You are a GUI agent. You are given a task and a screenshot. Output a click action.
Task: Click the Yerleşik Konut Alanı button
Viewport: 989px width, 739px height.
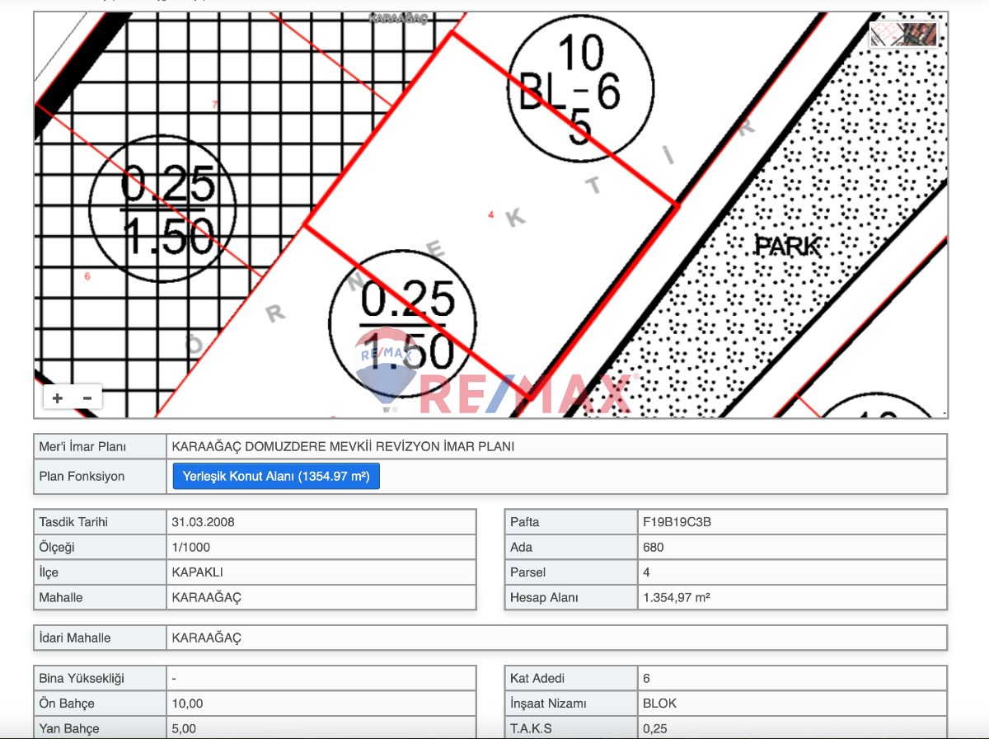[x=276, y=476]
